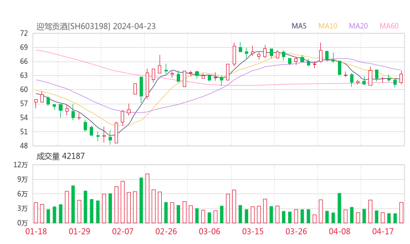Click the last volume bar at right edge
Screen dimensions: 410x244
[401, 212]
